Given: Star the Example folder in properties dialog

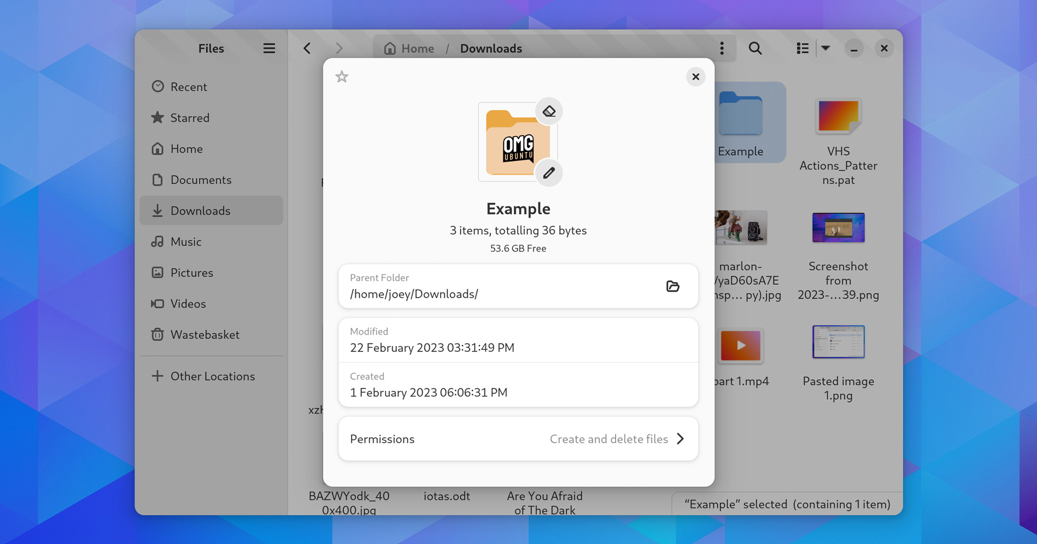Looking at the screenshot, I should coord(342,77).
